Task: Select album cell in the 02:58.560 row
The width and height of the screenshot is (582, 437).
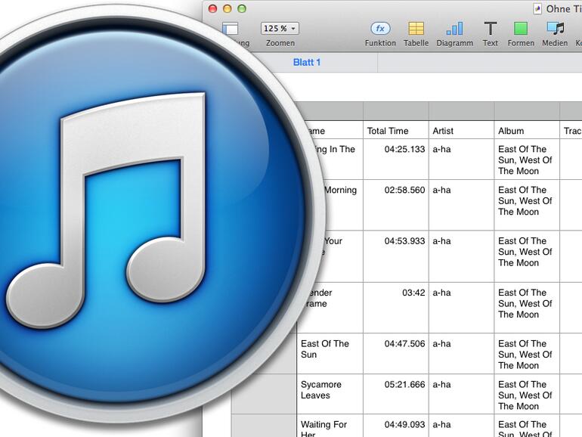Action: coord(527,206)
